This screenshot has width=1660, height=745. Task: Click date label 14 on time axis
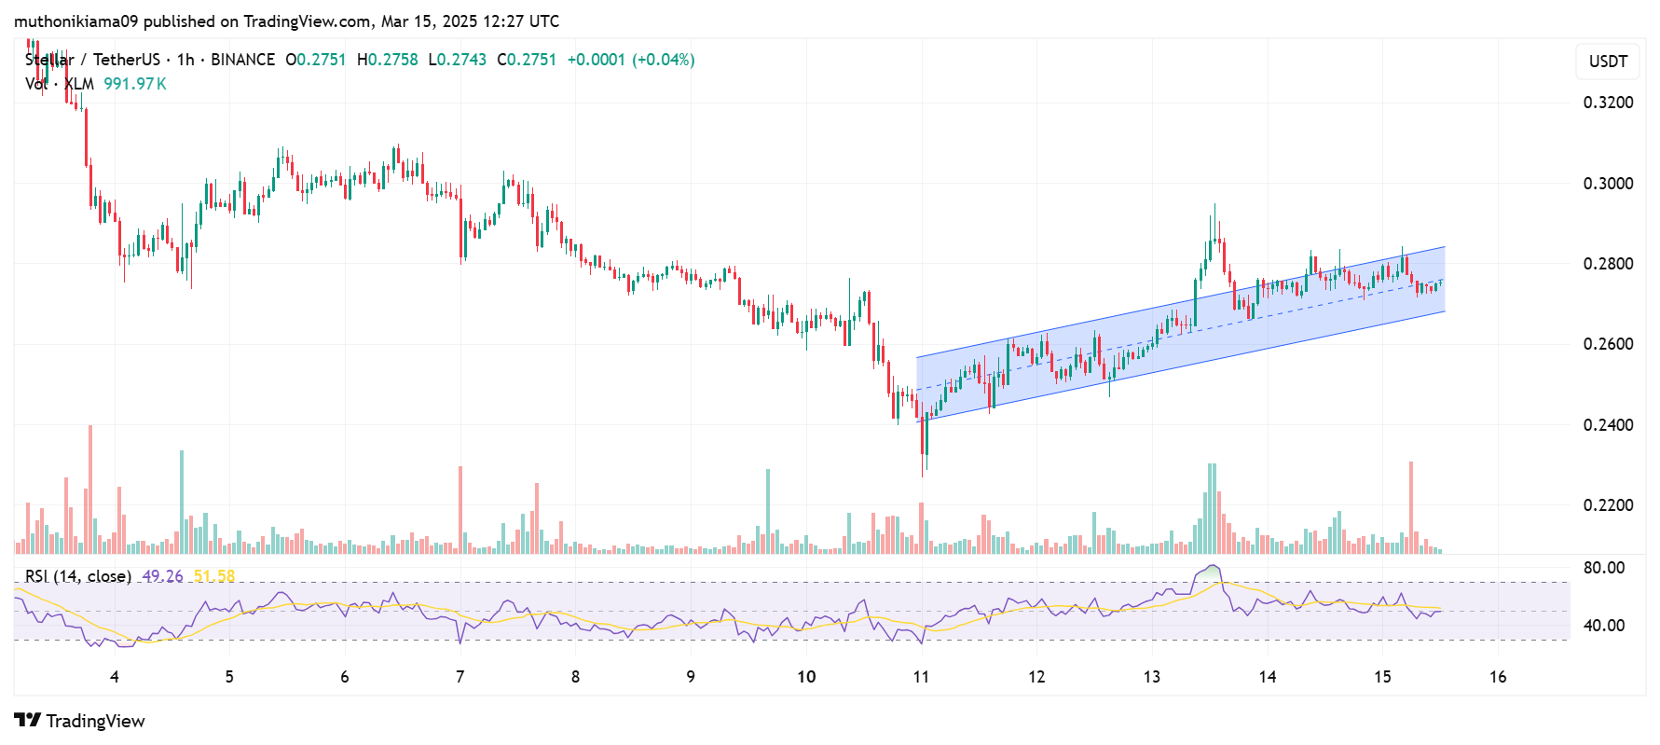[1268, 677]
